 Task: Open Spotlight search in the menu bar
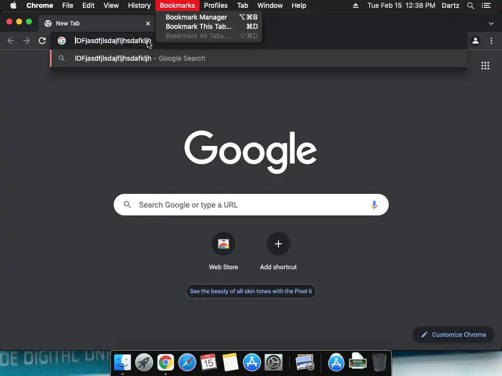click(470, 5)
